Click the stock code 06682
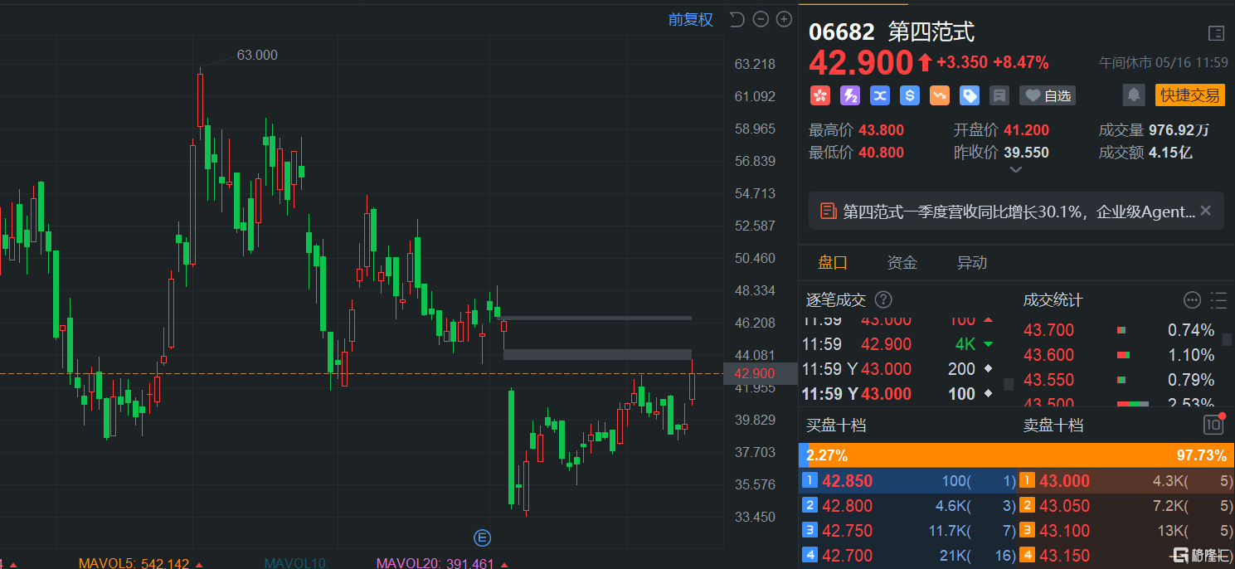Image resolution: width=1235 pixels, height=569 pixels. coord(842,32)
